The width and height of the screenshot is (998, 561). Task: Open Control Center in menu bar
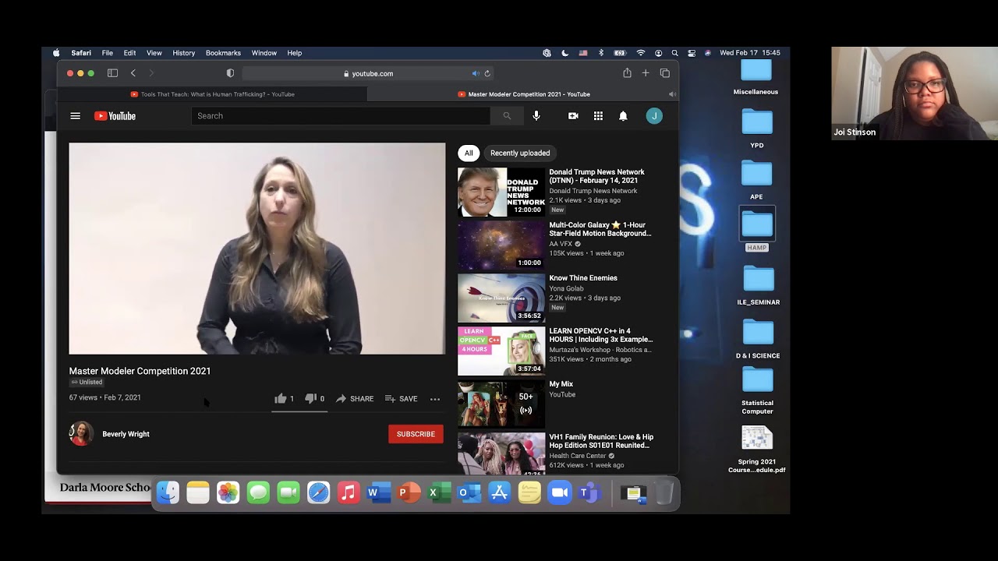click(692, 53)
